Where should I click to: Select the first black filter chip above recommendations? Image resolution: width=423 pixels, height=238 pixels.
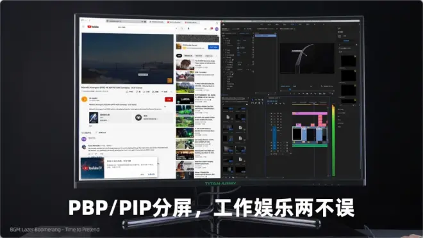[x=179, y=56]
